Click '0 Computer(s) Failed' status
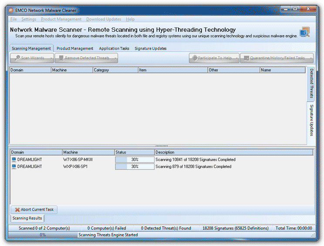This screenshot has width=324, height=246. pyautogui.click(x=107, y=228)
